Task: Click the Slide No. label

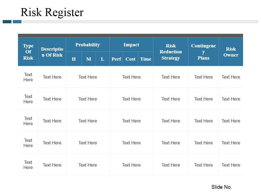Action: pos(222,187)
